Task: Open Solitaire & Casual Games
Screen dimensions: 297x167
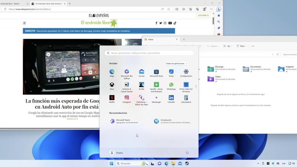Action: coord(127,87)
